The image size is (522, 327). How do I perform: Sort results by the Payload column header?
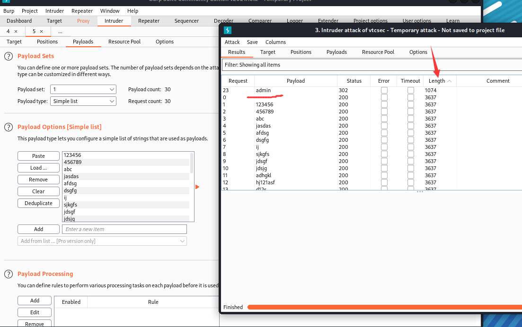click(x=296, y=81)
